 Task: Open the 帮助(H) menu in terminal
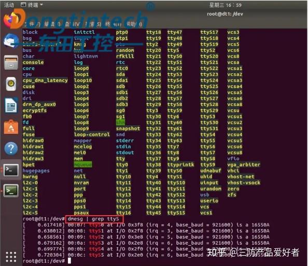coord(134,24)
